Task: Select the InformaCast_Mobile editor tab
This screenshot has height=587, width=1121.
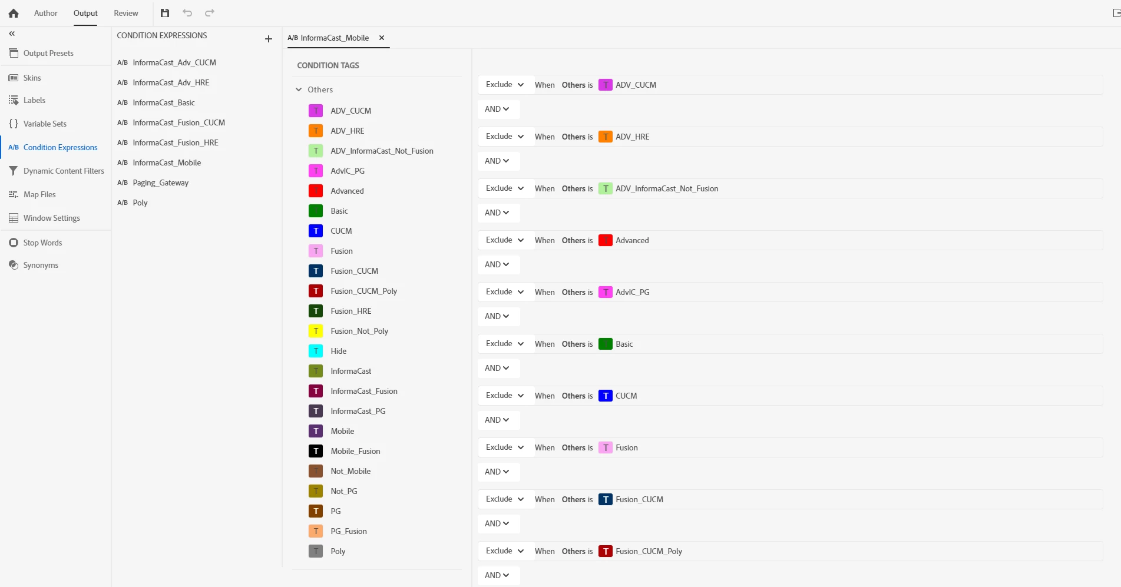Action: tap(335, 38)
